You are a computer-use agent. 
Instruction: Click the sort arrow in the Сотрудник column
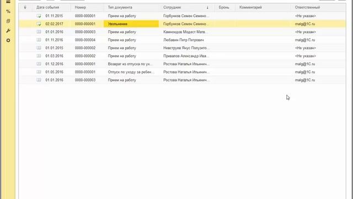click(x=207, y=7)
